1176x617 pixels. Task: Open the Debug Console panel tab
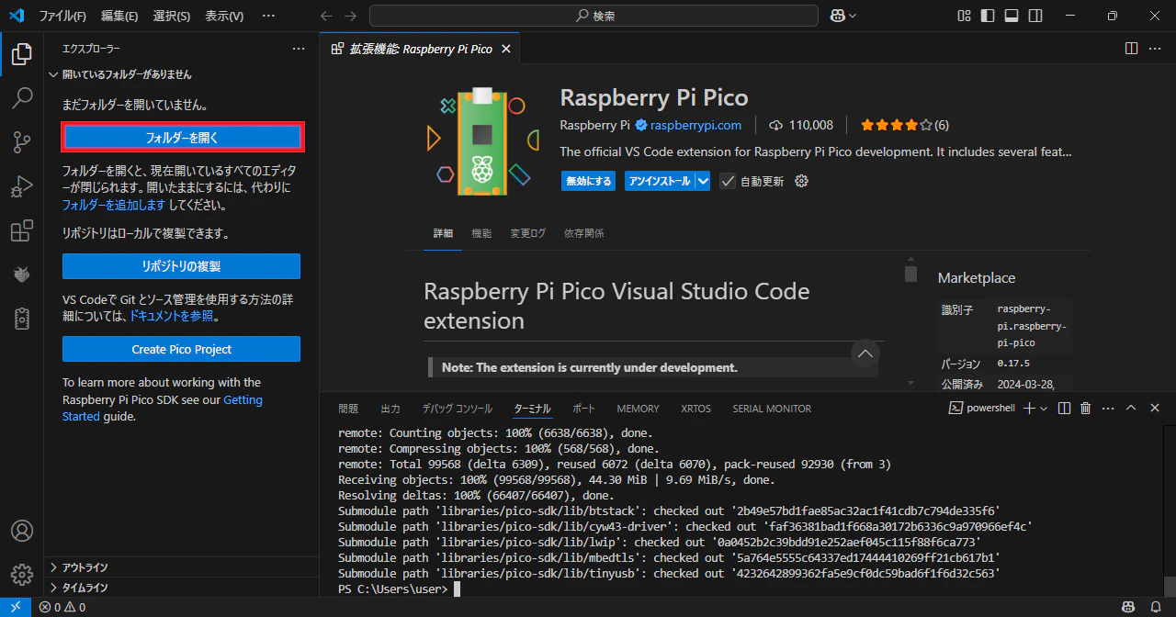(x=458, y=409)
